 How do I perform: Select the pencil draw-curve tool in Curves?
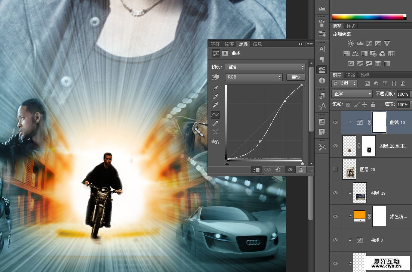(x=215, y=123)
